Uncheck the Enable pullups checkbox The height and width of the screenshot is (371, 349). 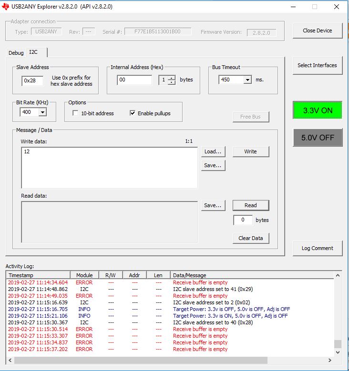133,113
